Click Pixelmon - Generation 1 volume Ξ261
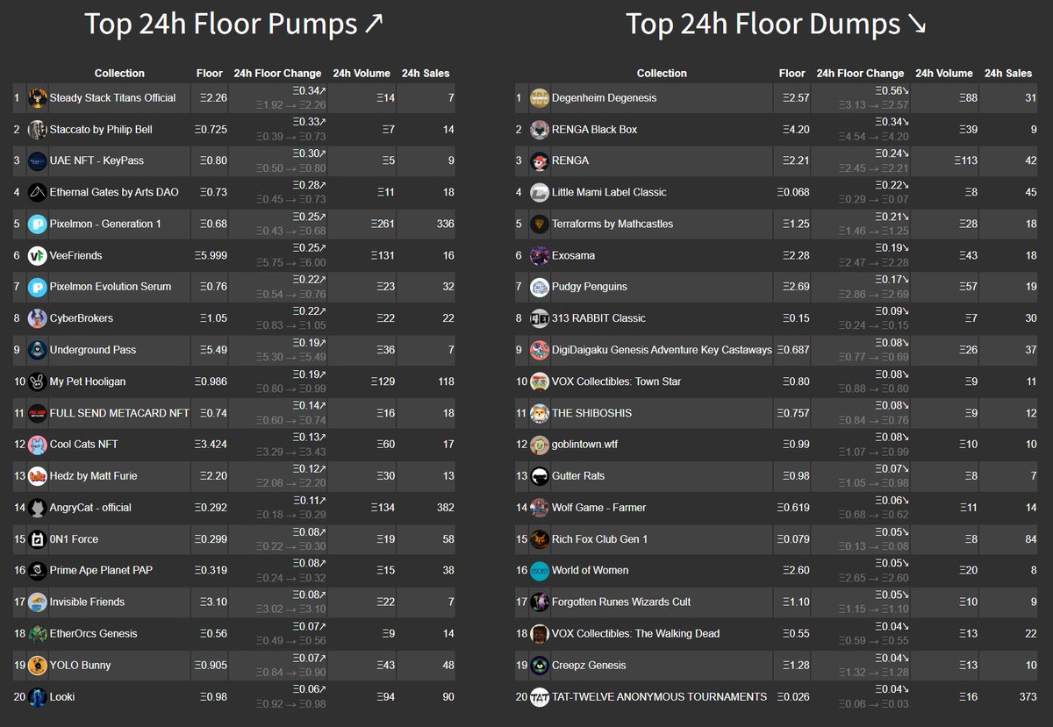The width and height of the screenshot is (1053, 727). tap(382, 225)
